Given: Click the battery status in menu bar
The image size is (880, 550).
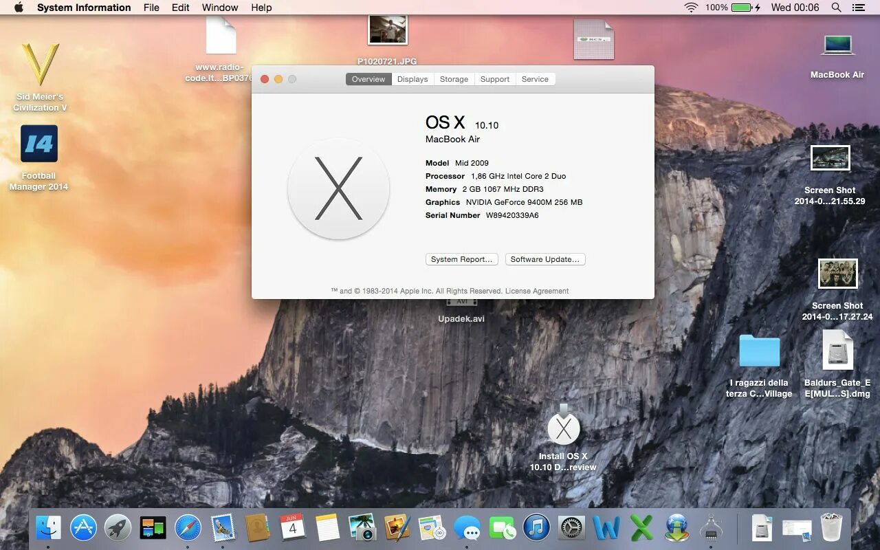Looking at the screenshot, I should [x=733, y=8].
